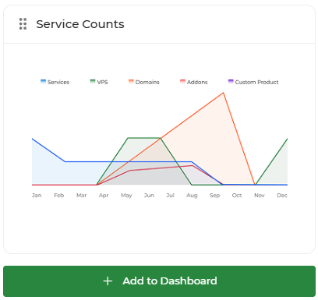Click the Sep axis label
The width and height of the screenshot is (318, 300).
(215, 196)
